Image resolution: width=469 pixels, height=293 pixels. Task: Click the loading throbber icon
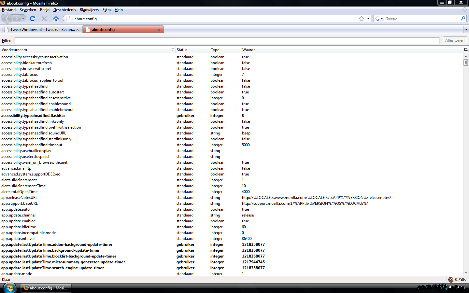click(464, 10)
